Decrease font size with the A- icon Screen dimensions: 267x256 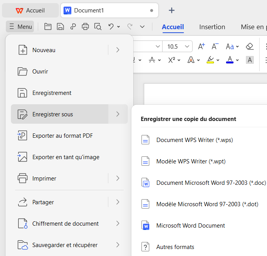click(x=215, y=47)
